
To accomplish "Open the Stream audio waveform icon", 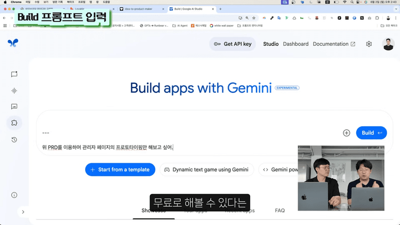I will pyautogui.click(x=14, y=91).
